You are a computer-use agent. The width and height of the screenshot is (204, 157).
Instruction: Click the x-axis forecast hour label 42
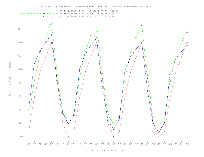pyautogui.click(x=108, y=144)
